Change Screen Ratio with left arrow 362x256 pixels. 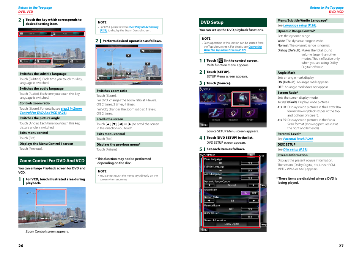tap(209, 200)
